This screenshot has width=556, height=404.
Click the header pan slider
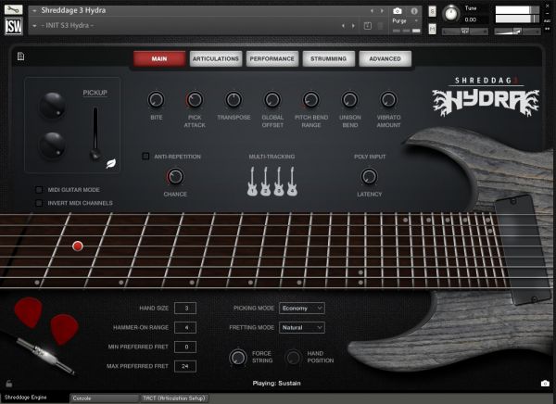click(x=465, y=32)
